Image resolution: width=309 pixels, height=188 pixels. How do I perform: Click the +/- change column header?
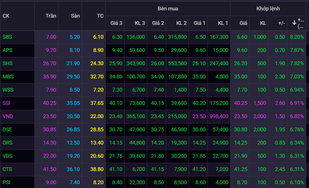[x=281, y=23]
